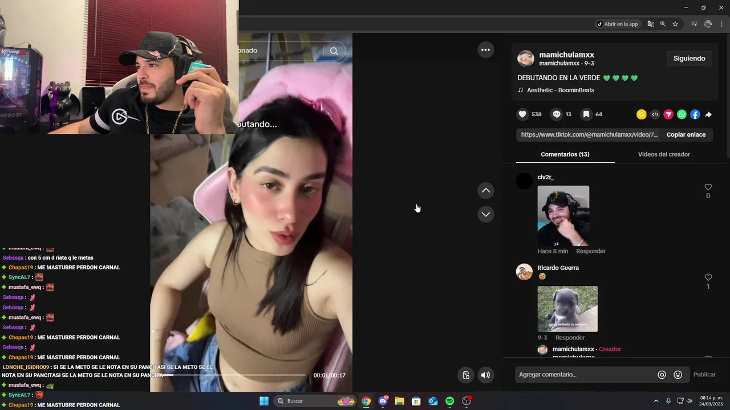Go to next video with down arrow
The height and width of the screenshot is (410, 730).
point(485,214)
